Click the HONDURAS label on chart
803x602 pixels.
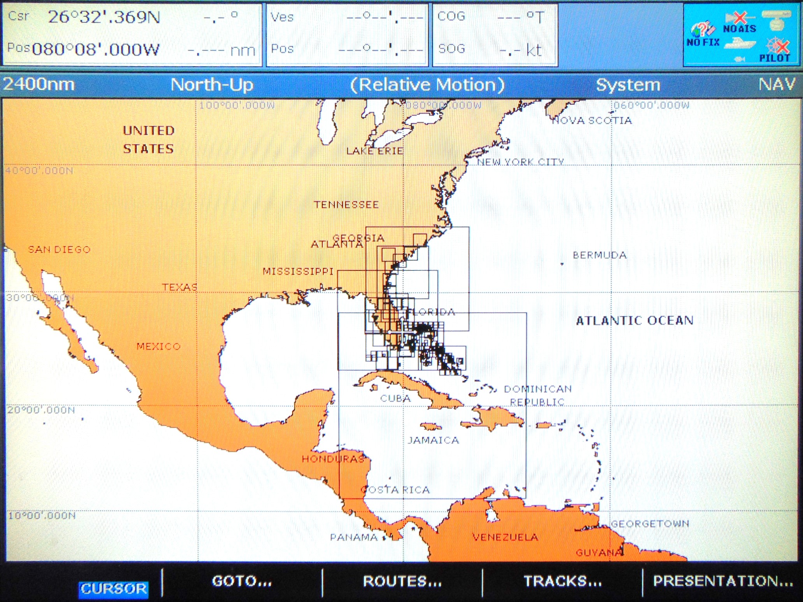[x=333, y=459]
